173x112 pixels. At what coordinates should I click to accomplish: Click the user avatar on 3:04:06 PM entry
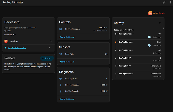click(x=149, y=45)
